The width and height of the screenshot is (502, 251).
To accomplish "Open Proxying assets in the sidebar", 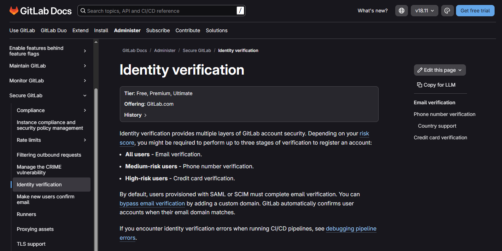I will 35,229.
